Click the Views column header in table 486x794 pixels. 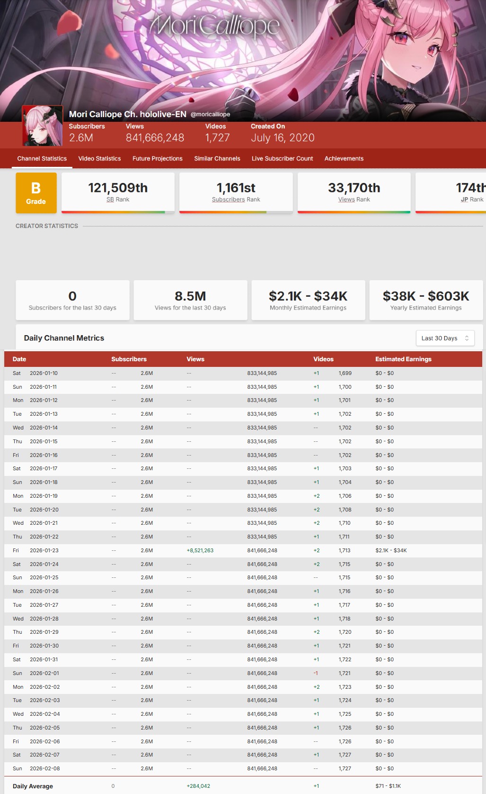click(195, 359)
